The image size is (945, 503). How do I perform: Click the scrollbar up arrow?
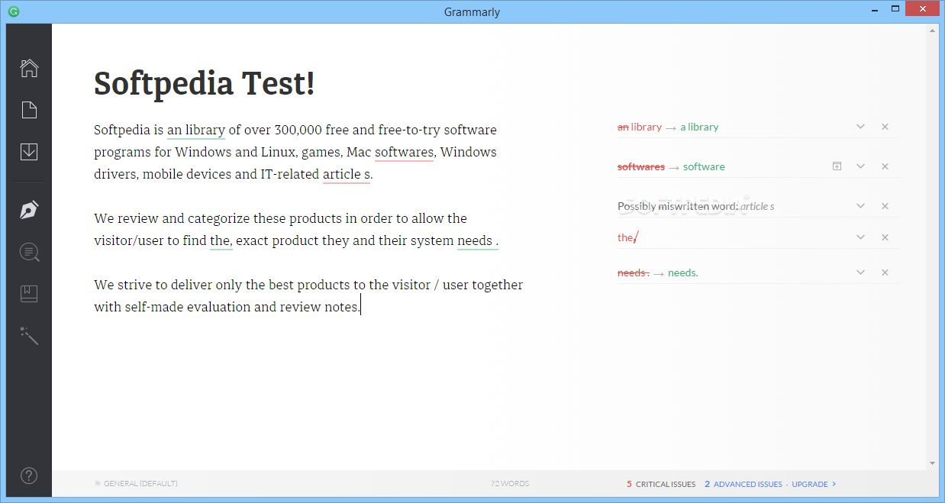[x=932, y=31]
